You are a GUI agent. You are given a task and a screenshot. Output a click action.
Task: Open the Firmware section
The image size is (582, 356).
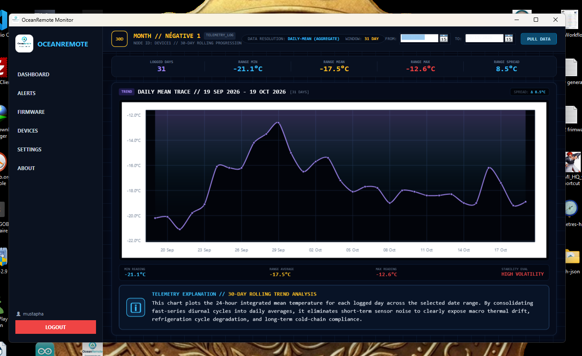pos(31,112)
